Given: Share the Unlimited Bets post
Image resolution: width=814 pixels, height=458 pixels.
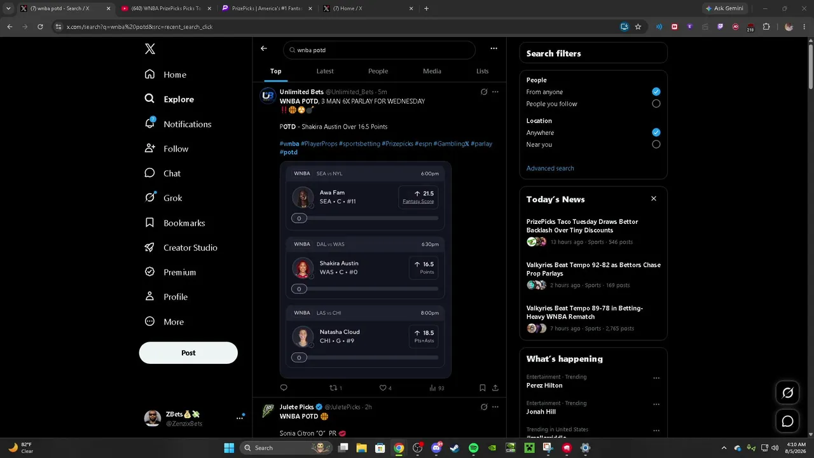Looking at the screenshot, I should point(495,387).
